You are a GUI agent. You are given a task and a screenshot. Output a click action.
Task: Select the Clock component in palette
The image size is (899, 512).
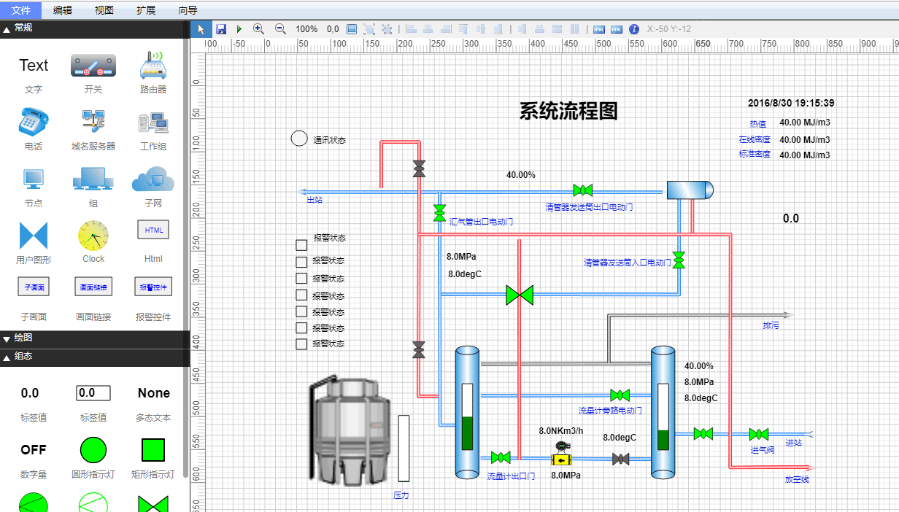pos(93,235)
